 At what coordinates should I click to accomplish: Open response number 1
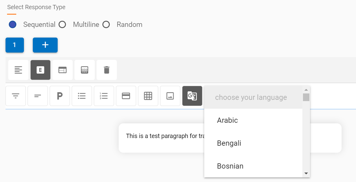(14, 45)
